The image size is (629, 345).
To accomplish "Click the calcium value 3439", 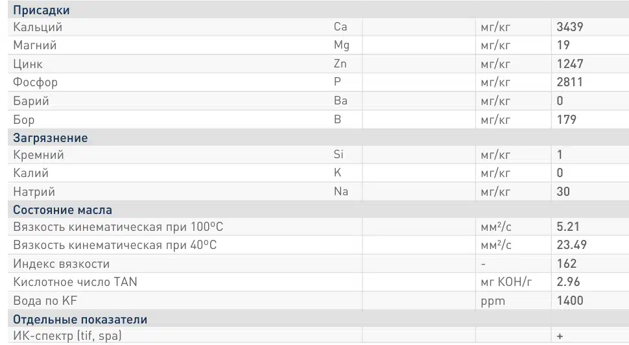I will coord(569,27).
